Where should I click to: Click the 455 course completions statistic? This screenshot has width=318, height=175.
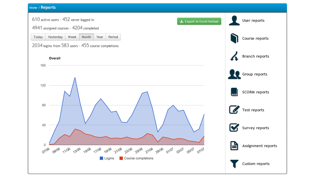[100, 46]
